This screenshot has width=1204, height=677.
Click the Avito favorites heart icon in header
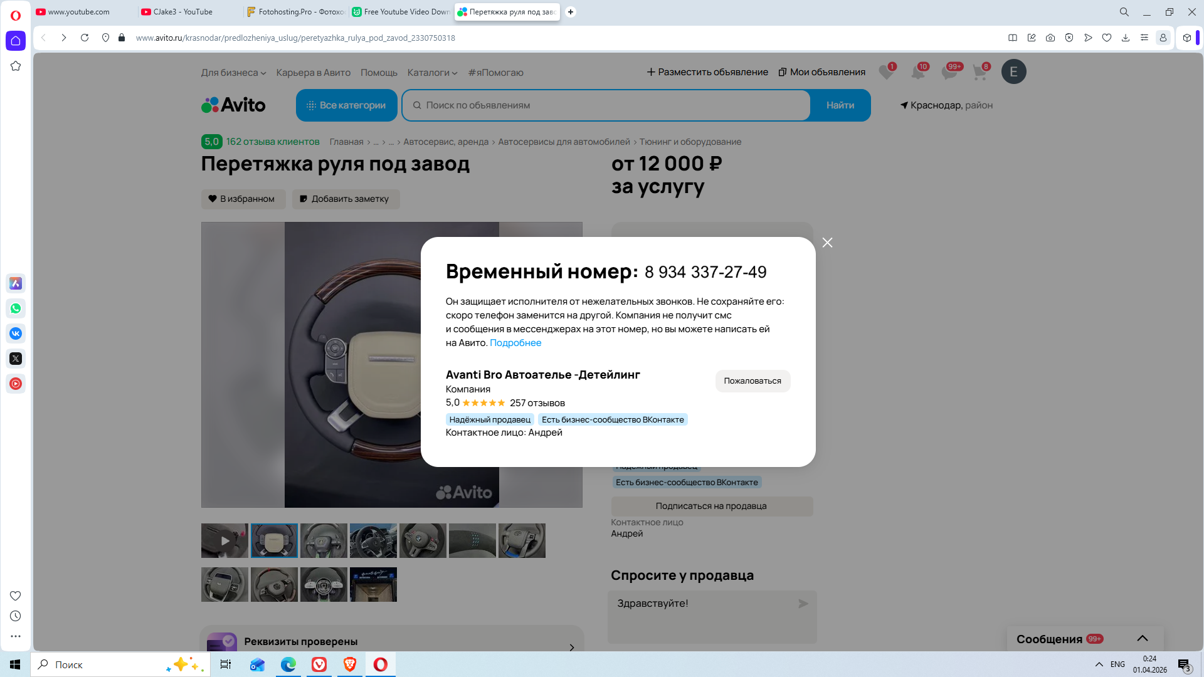click(885, 73)
